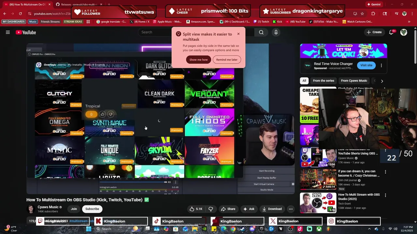This screenshot has height=234, width=417.
Task: Show hidden system tray icons
Action: coord(369,229)
